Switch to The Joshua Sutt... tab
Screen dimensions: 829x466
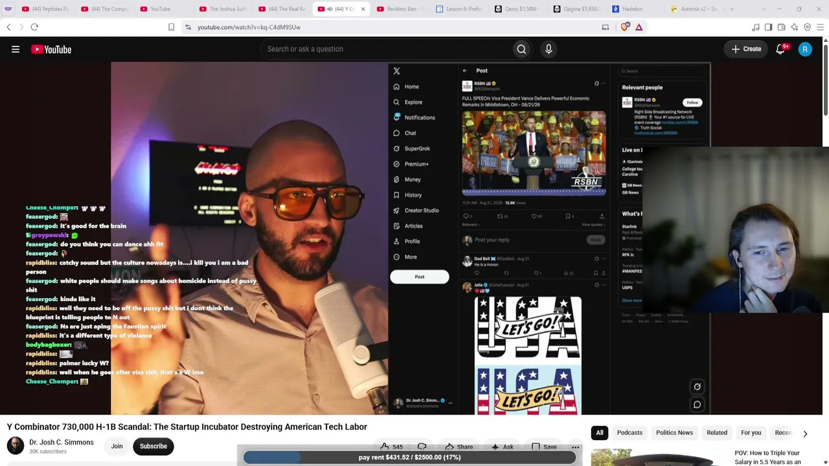click(x=224, y=9)
